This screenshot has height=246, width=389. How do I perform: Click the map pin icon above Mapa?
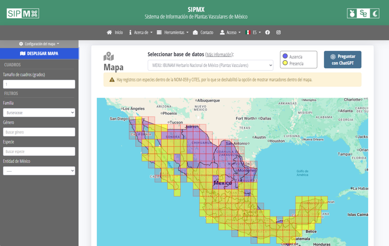109,57
